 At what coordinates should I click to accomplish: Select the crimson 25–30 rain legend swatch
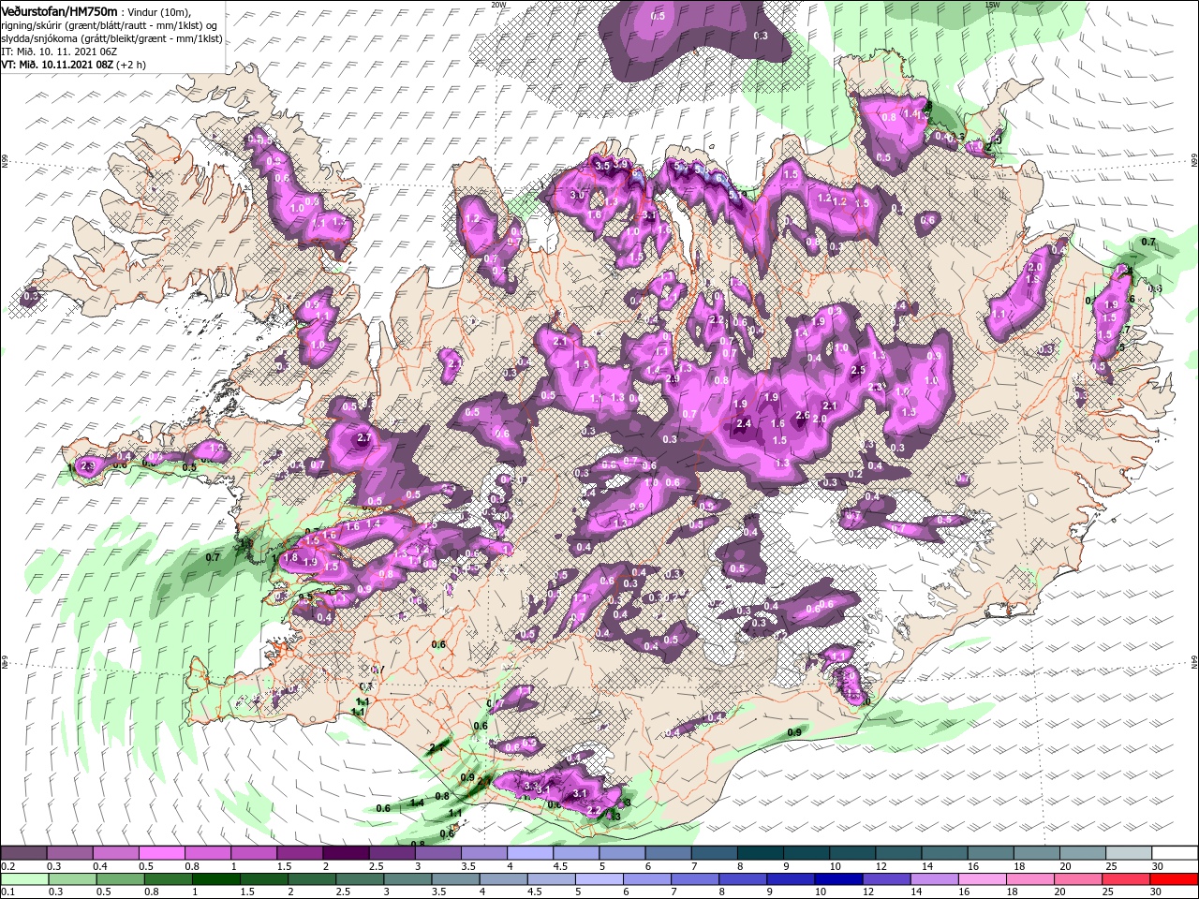1125,878
